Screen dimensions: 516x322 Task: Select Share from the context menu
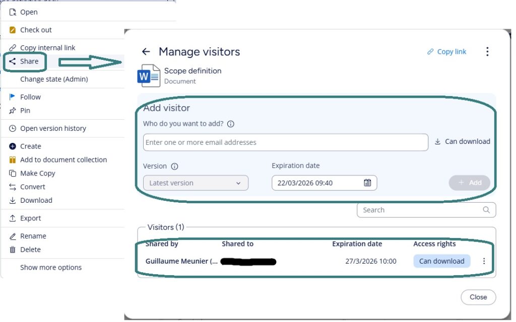tap(29, 61)
